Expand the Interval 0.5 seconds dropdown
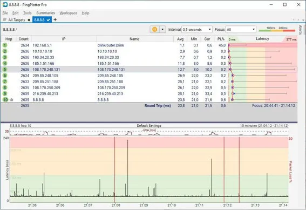Screen dimensions: 306x210 (197, 30)
